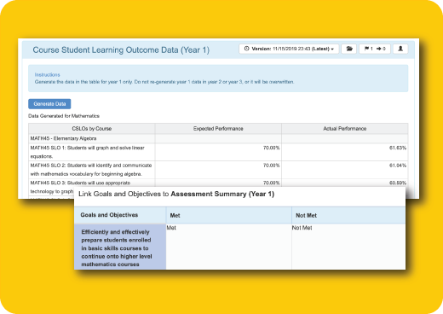Image resolution: width=443 pixels, height=314 pixels.
Task: Click the 'Course Student Learning Outcome Data' title
Action: 121,50
